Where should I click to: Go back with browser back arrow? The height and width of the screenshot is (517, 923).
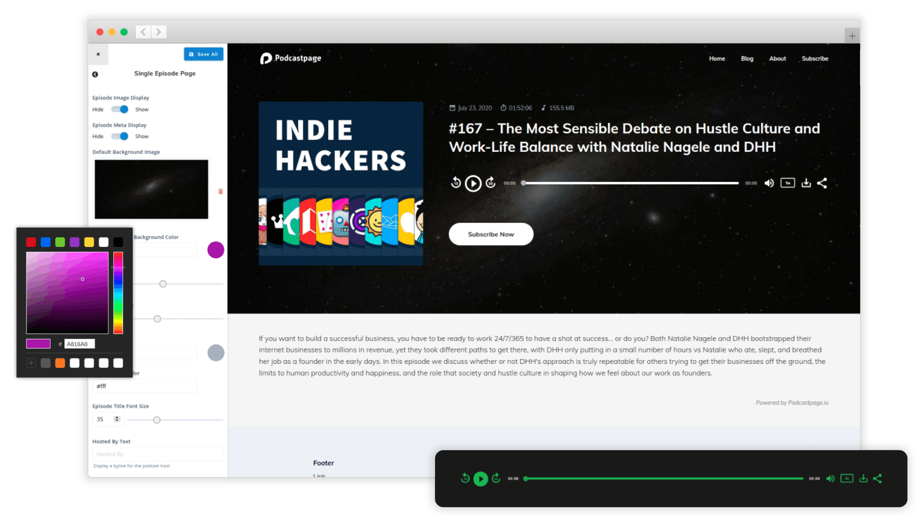143,32
